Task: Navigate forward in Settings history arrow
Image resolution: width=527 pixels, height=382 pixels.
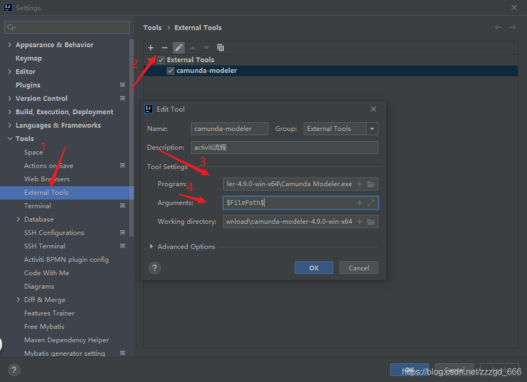Action: point(513,27)
